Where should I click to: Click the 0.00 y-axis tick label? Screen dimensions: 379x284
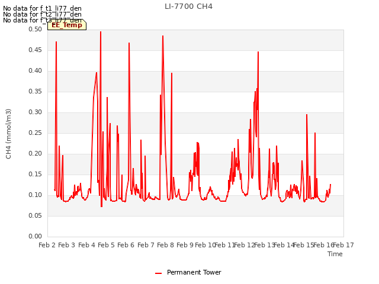coord(35,237)
